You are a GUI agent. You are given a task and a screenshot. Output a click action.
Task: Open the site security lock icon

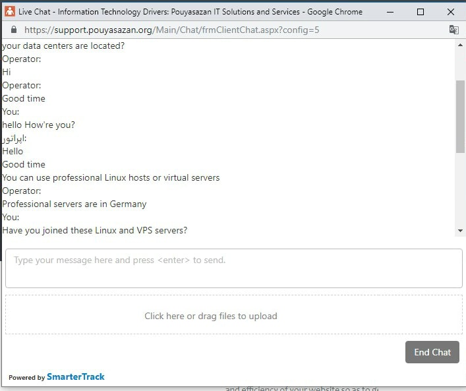tap(14, 30)
